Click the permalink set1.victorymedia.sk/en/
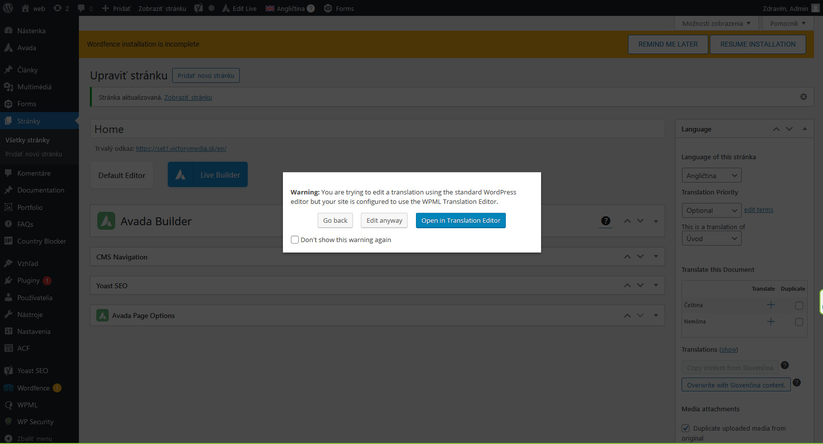The height and width of the screenshot is (444, 823). (181, 148)
